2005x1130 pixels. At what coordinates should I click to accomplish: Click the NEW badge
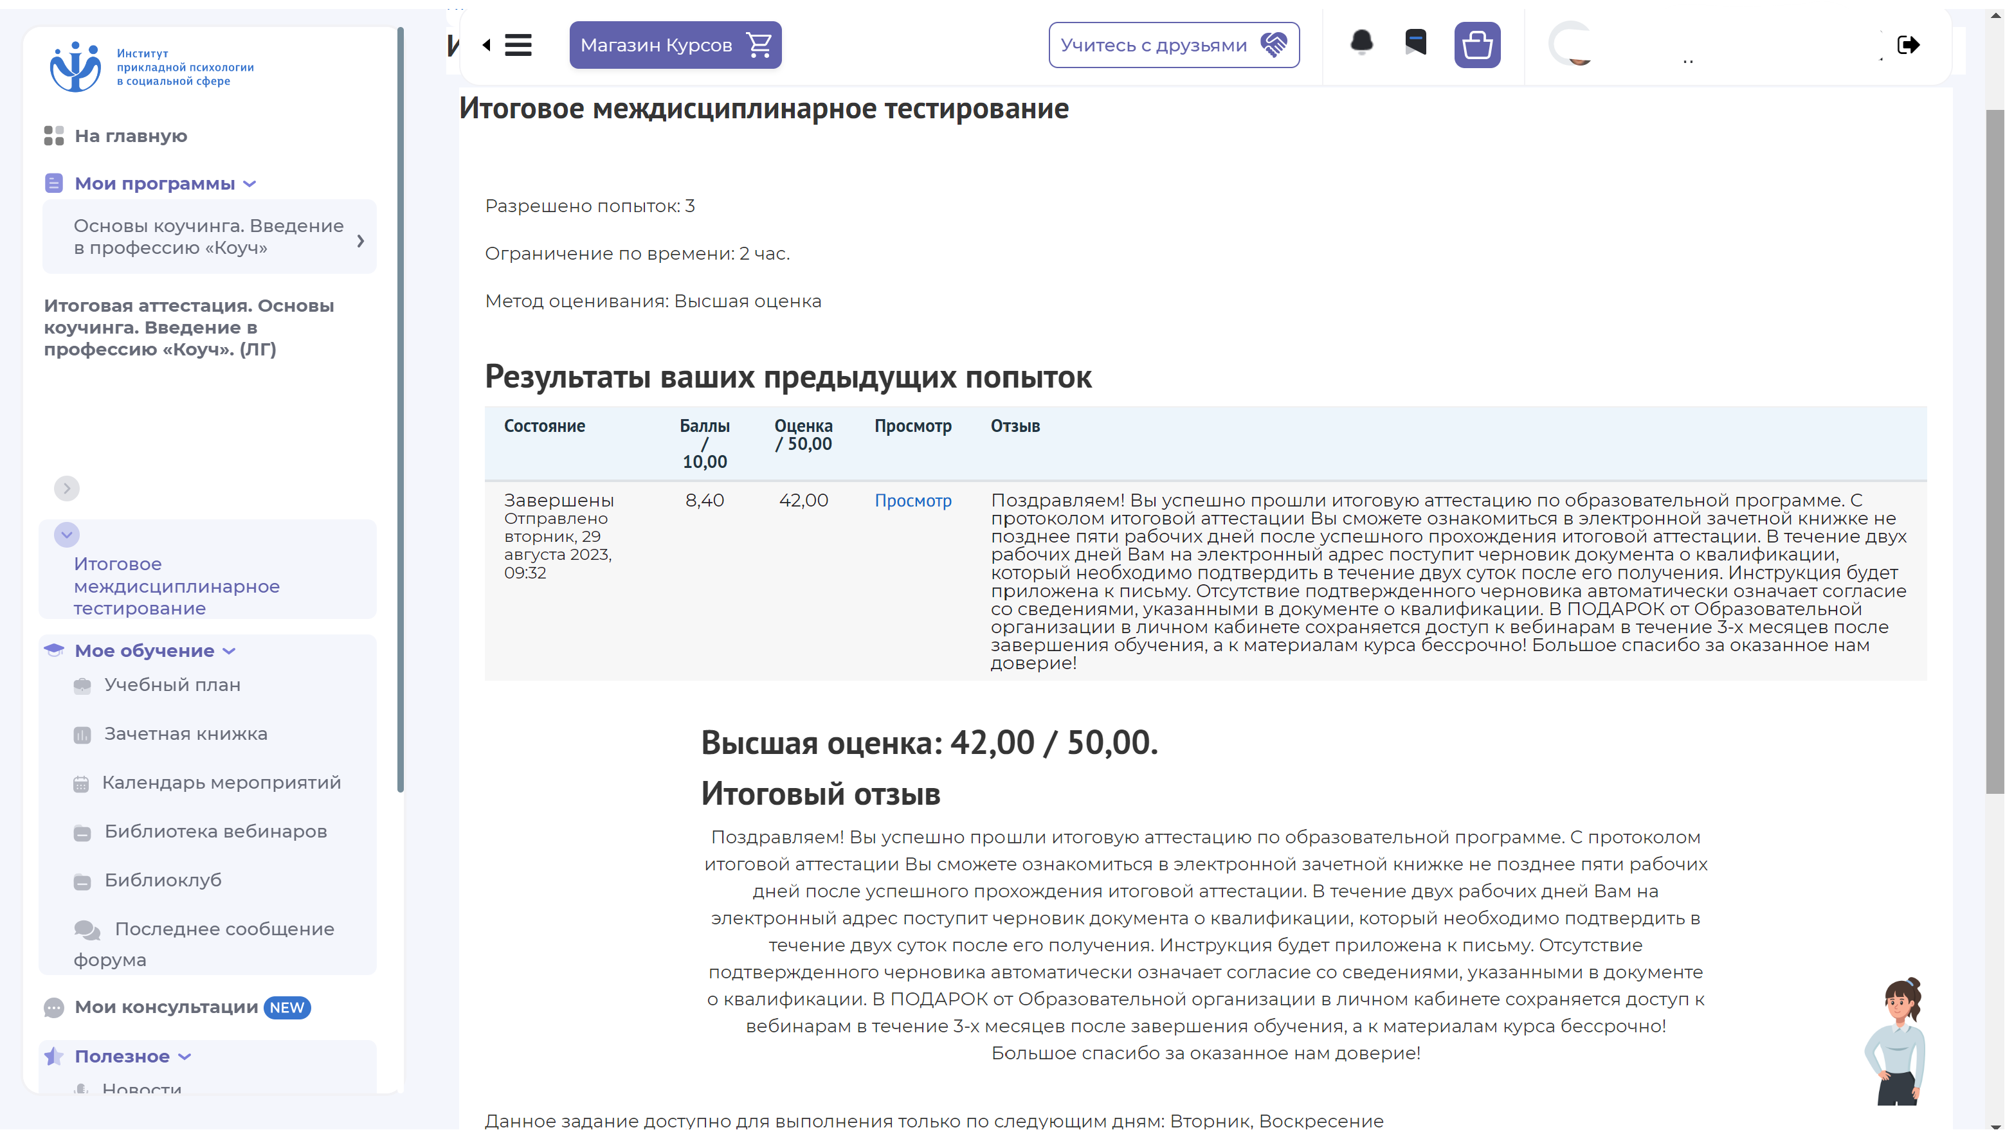coord(287,1008)
